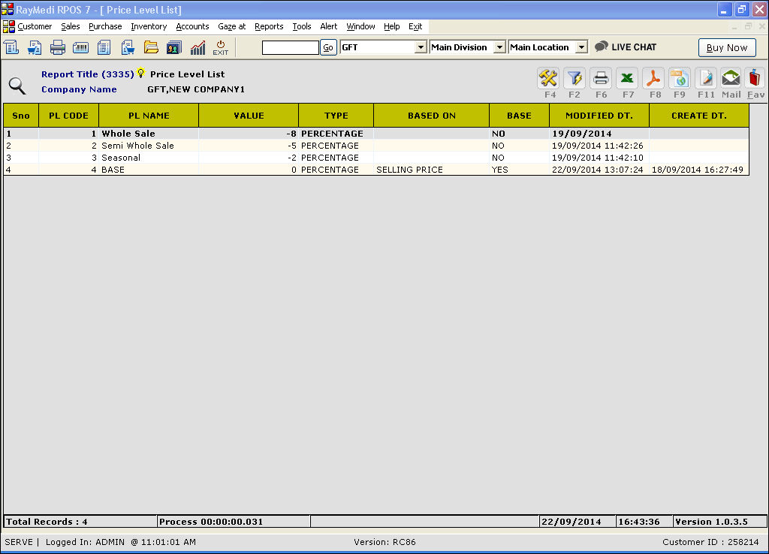
Task: Open the Reports menu
Action: point(269,26)
